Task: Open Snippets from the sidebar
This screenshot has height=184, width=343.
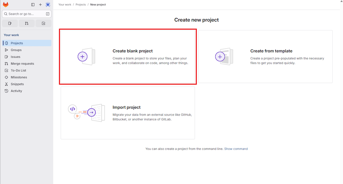Action: pos(27,84)
